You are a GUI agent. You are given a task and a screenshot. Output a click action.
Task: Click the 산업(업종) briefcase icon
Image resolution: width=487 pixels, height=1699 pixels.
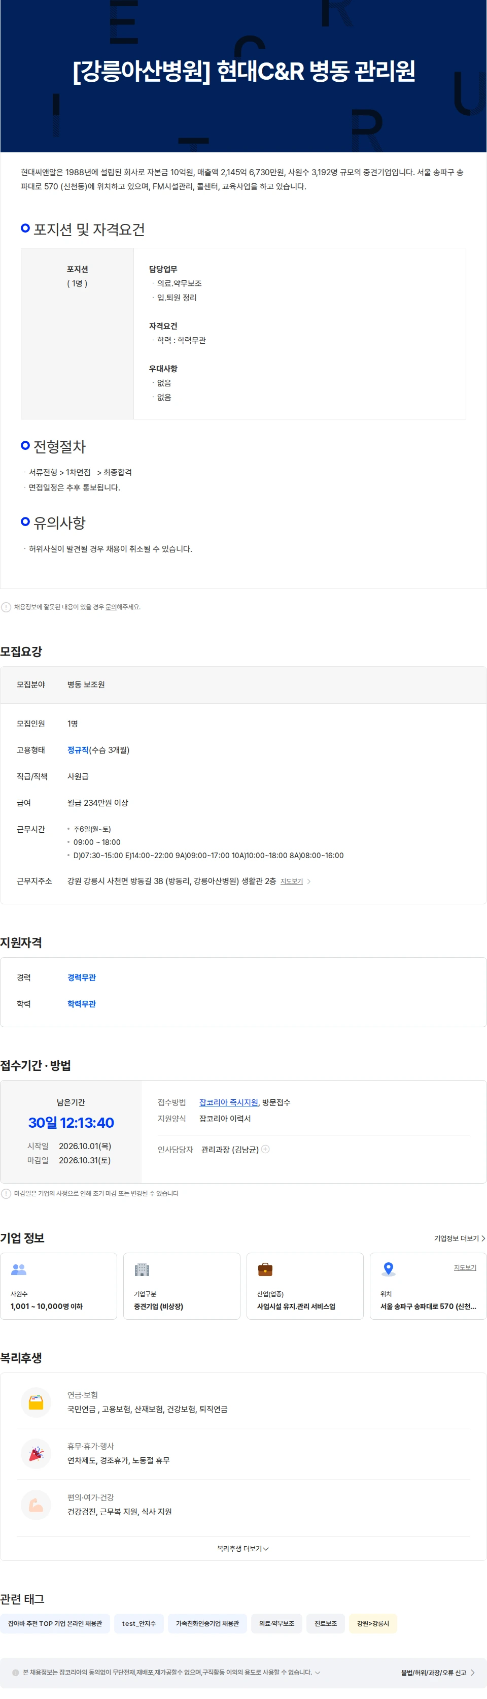265,1269
